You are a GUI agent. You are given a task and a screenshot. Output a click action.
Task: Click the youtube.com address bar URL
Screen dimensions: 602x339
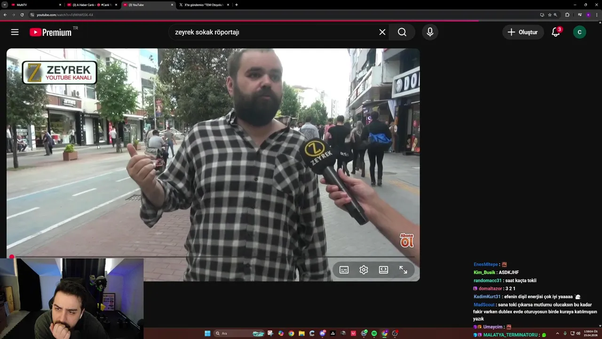click(x=65, y=15)
